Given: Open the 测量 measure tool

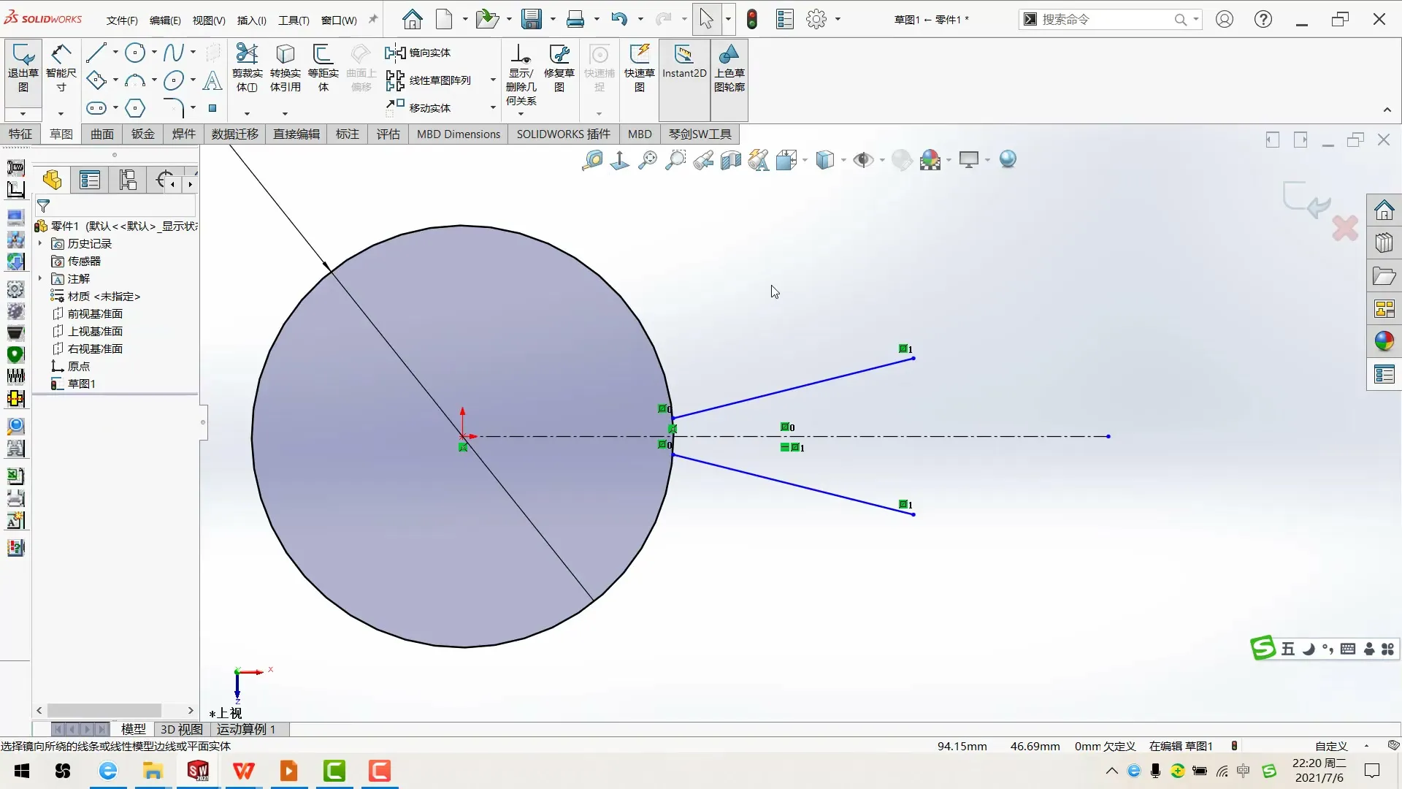Looking at the screenshot, I should (593, 159).
